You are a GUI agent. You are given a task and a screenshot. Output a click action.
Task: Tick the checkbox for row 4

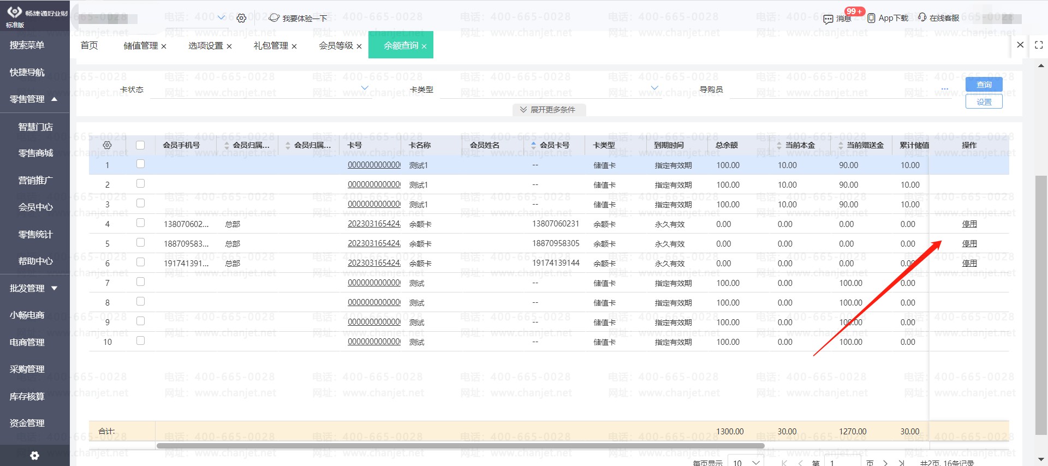140,223
